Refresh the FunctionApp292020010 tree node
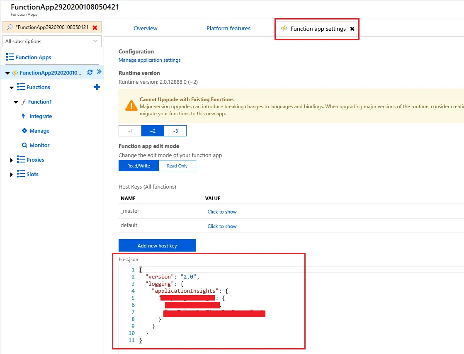This screenshot has height=354, width=464. coord(90,72)
